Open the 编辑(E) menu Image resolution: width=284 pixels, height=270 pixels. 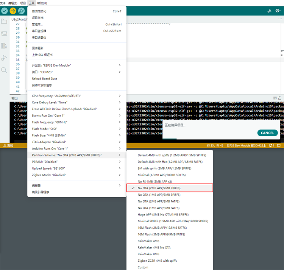coord(12,3)
